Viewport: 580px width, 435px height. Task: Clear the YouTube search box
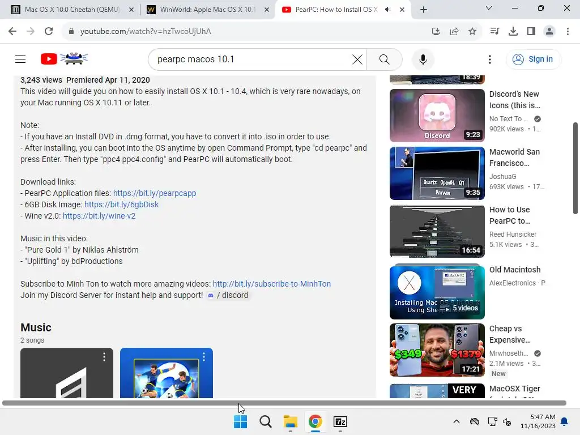(357, 59)
